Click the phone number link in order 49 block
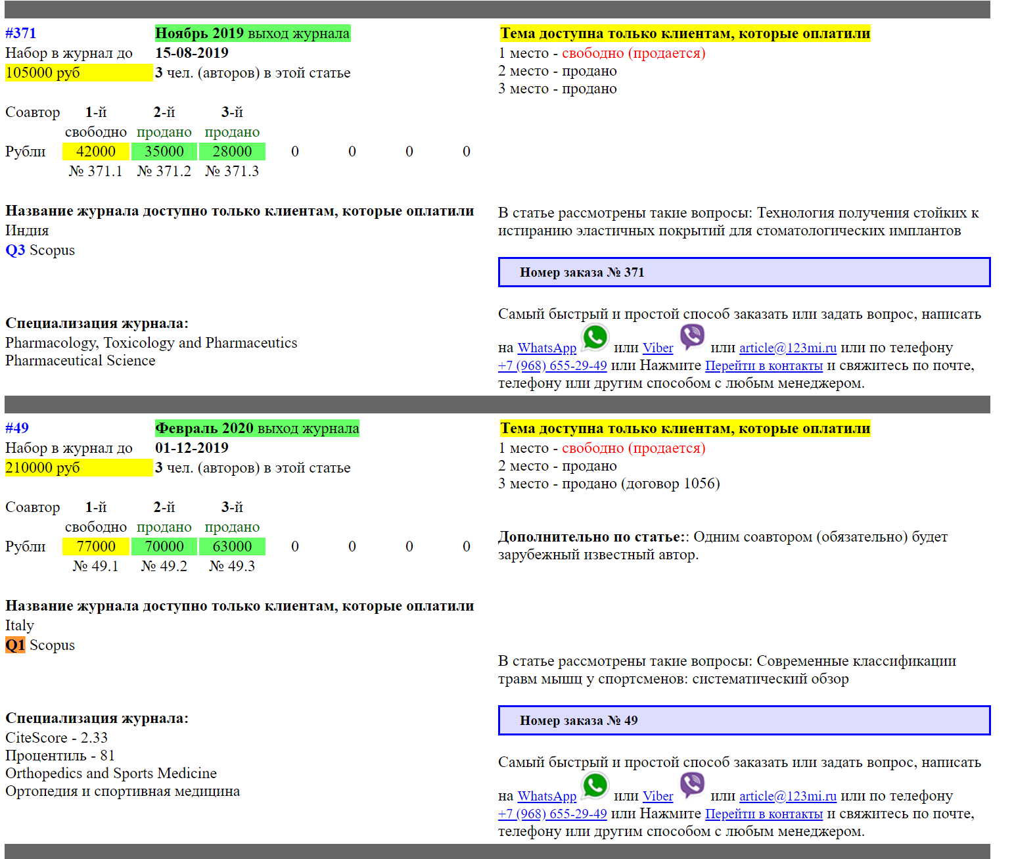The width and height of the screenshot is (1014, 859). tap(552, 814)
